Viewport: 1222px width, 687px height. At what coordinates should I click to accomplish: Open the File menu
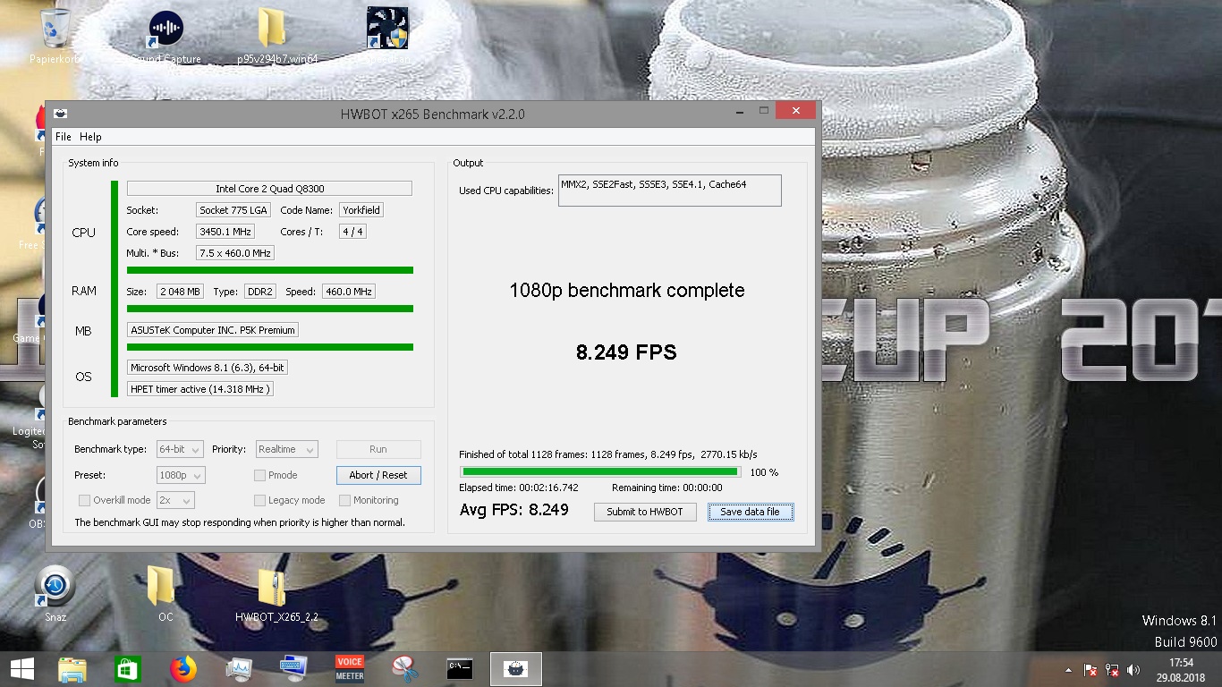(x=64, y=137)
